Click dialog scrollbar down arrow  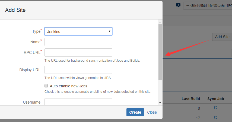pyautogui.click(x=160, y=103)
